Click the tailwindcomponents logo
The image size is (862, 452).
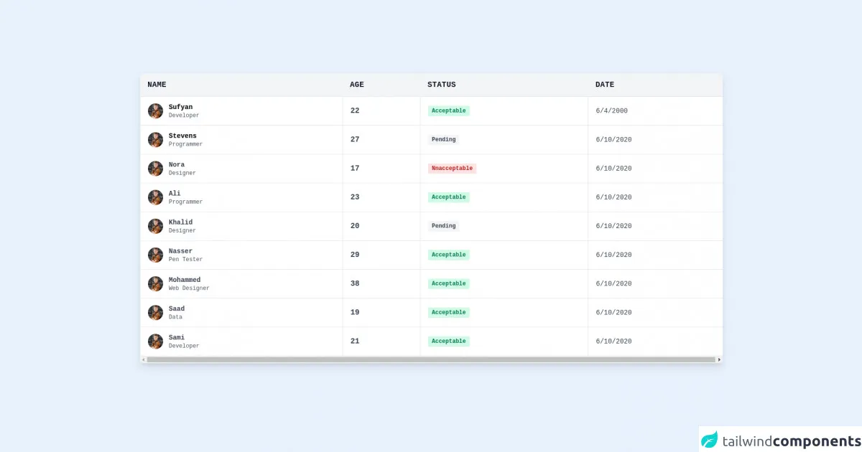point(780,440)
